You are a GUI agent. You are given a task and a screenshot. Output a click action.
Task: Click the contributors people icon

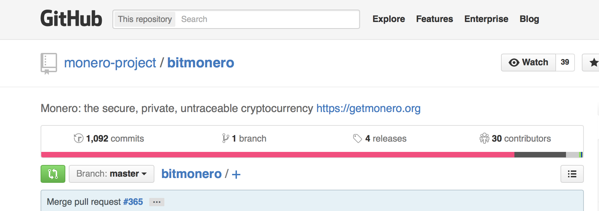pos(484,138)
